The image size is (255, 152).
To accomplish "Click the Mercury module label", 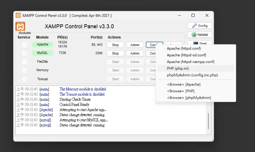I will (42, 70).
